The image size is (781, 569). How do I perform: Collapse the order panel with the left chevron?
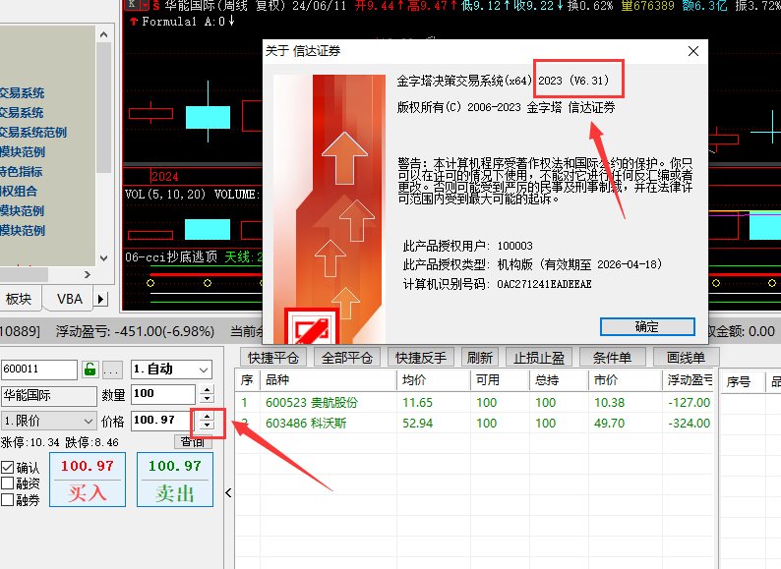point(228,492)
